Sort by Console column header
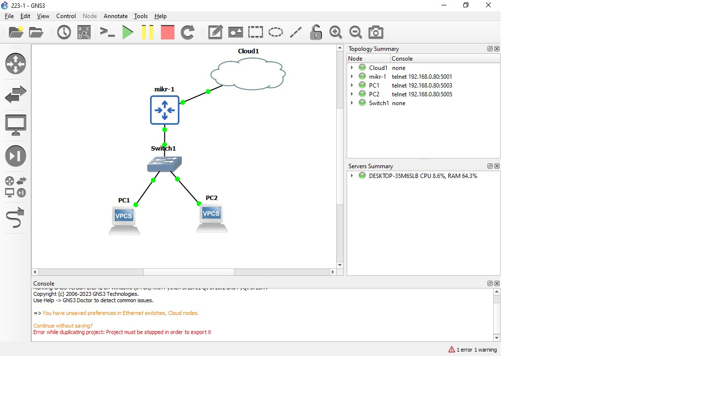 point(445,59)
